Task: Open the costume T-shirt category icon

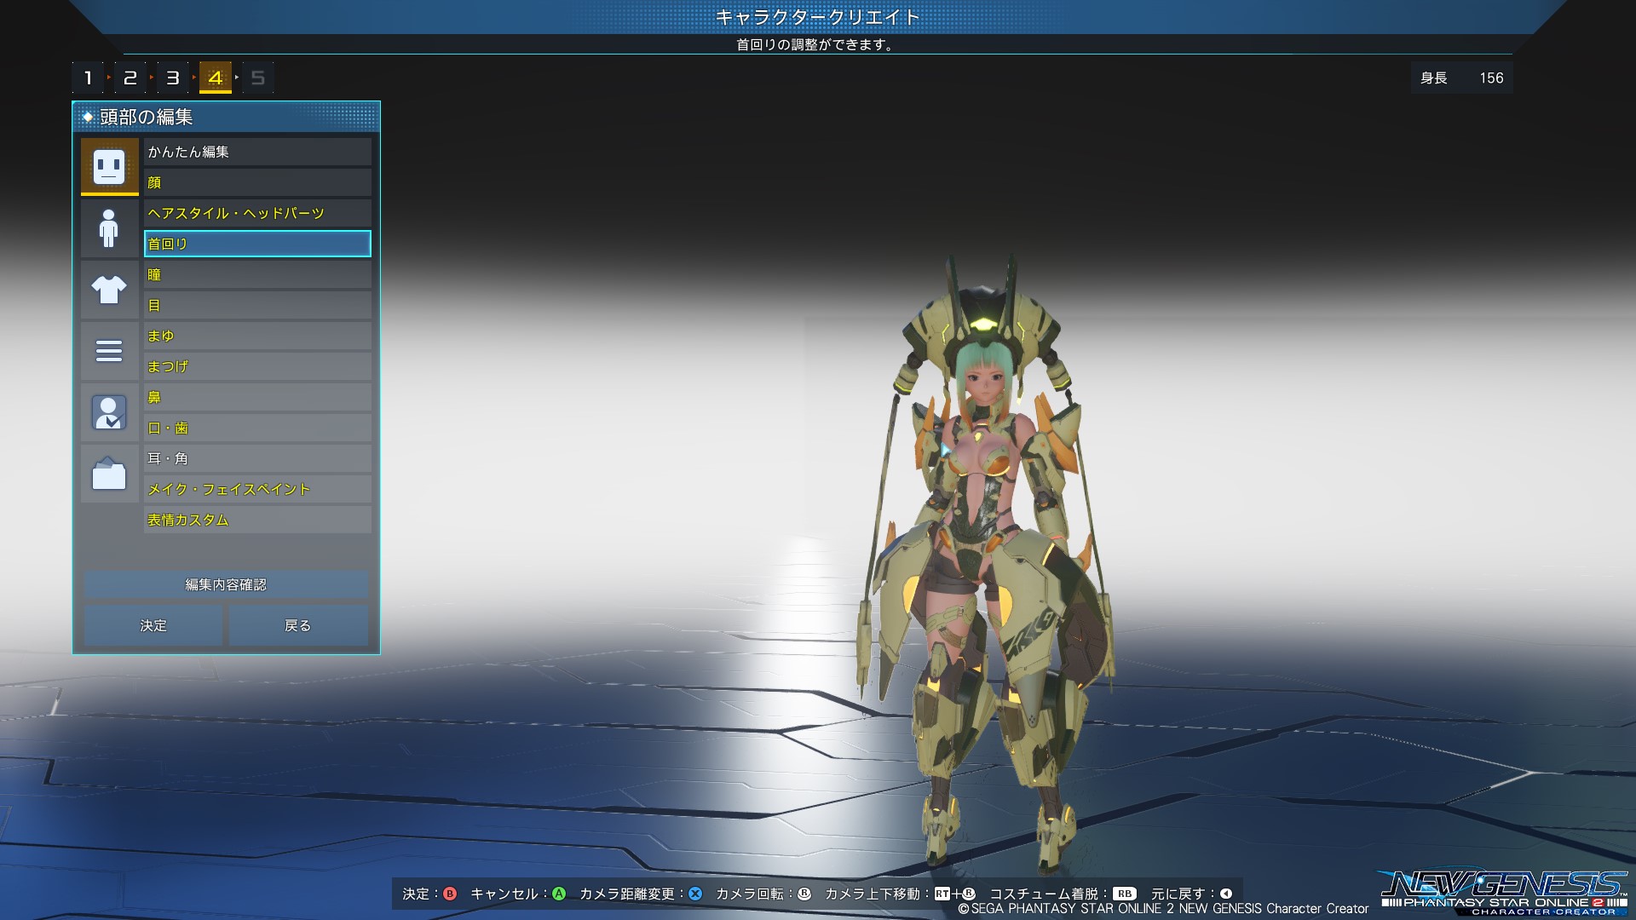Action: click(x=109, y=290)
